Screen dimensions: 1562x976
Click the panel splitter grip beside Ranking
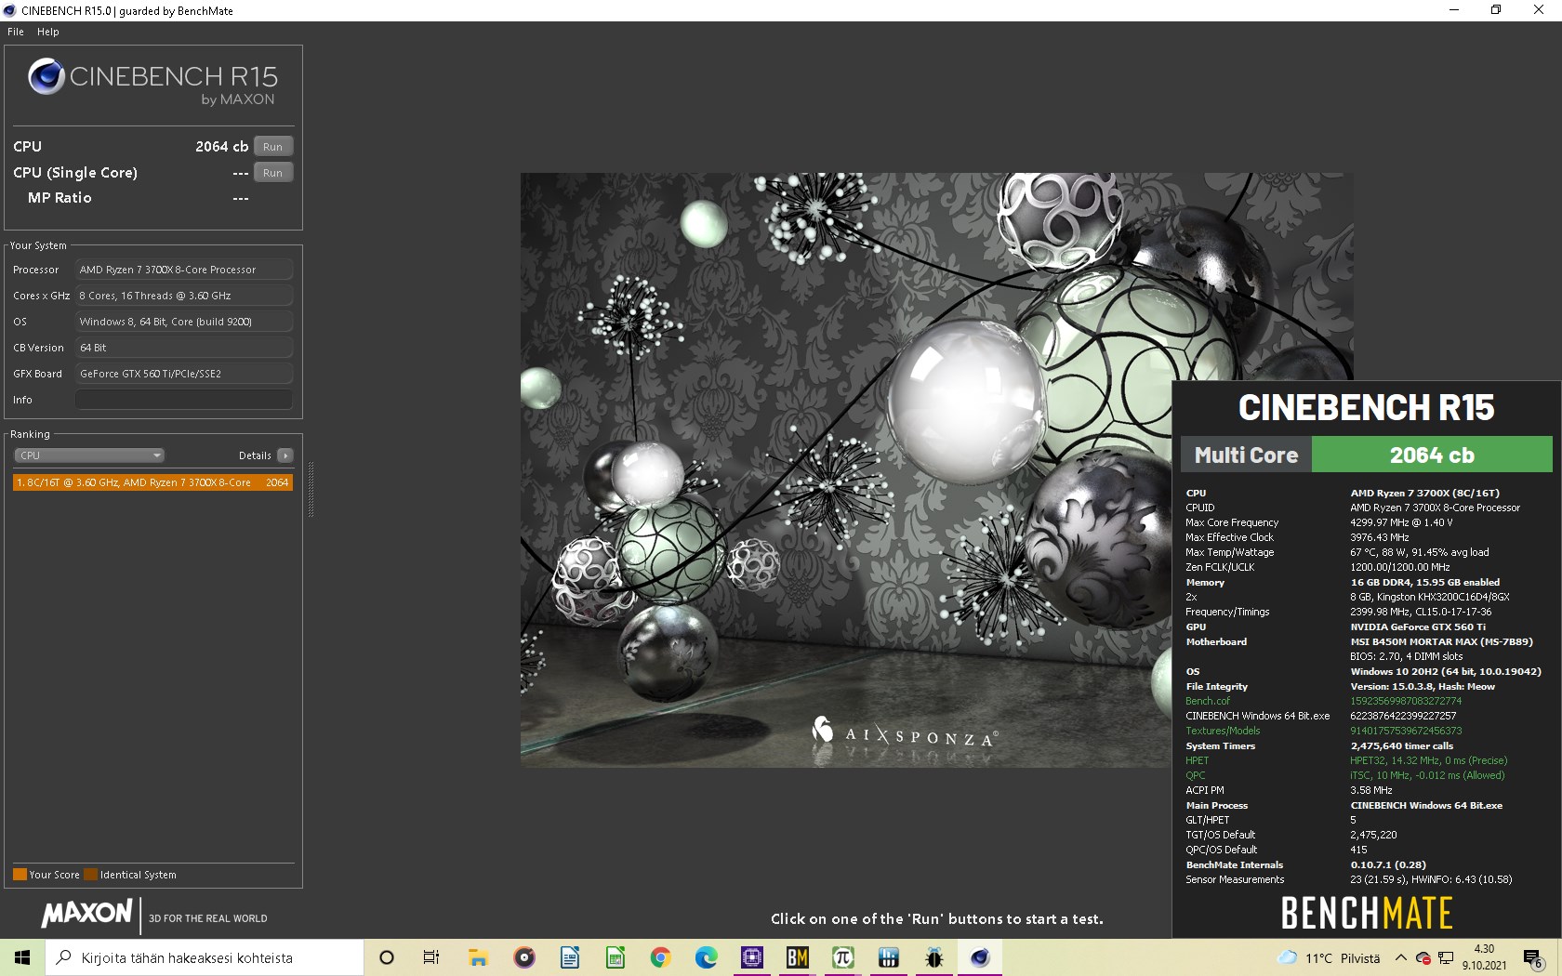pos(311,489)
